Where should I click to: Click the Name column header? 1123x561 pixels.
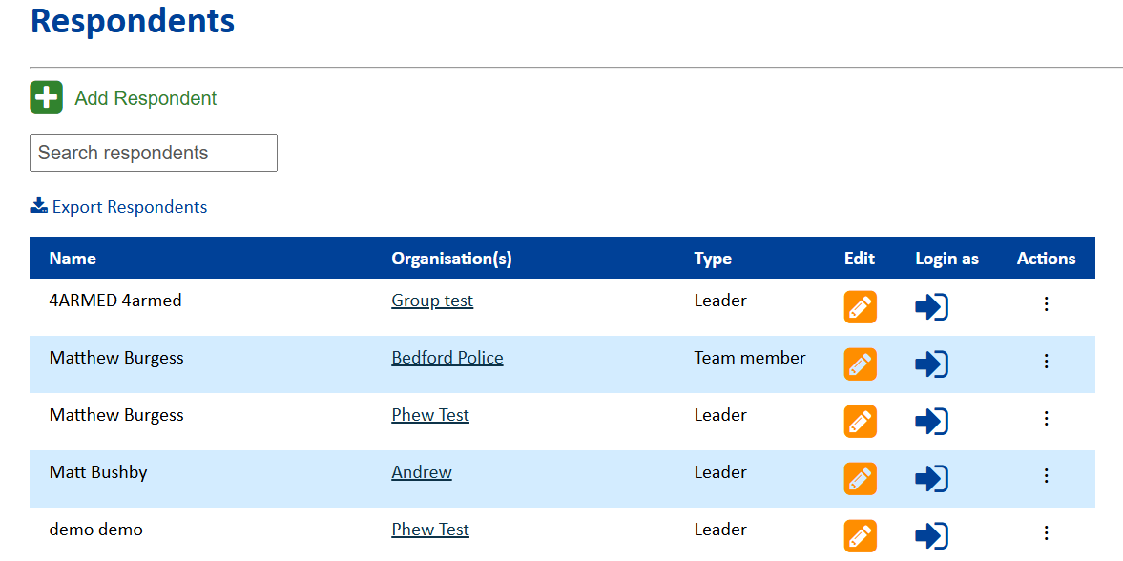(x=73, y=259)
